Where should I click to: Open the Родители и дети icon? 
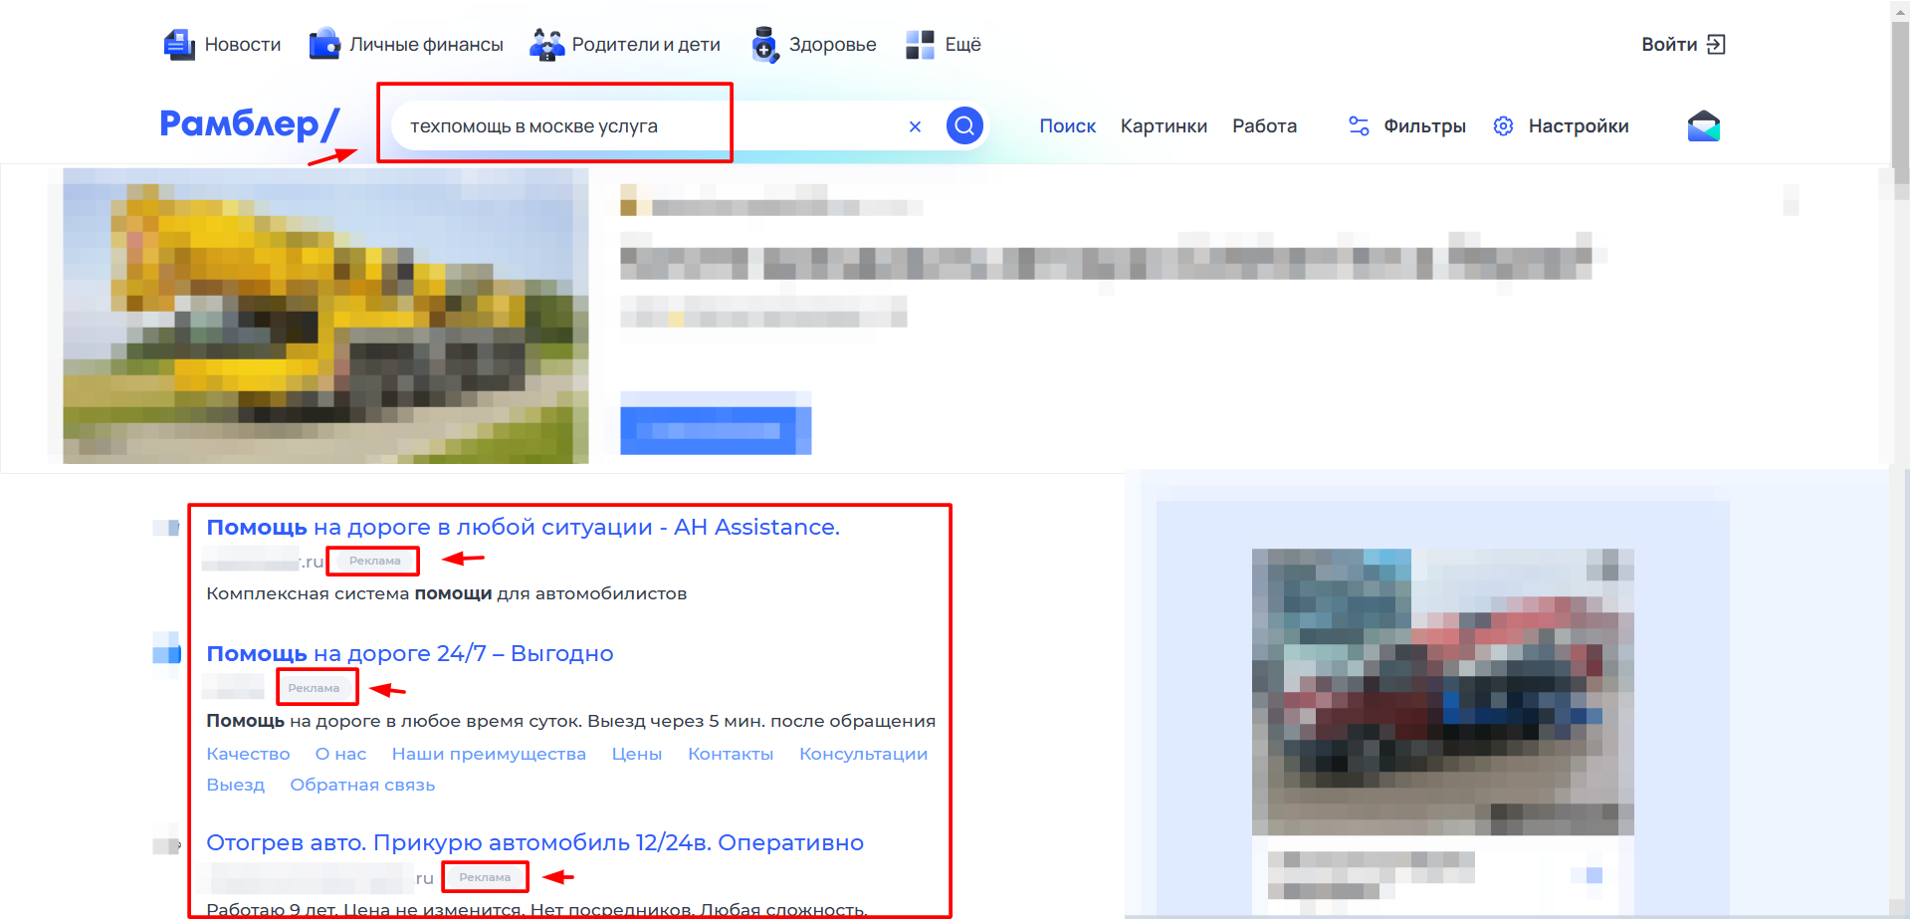tap(546, 45)
